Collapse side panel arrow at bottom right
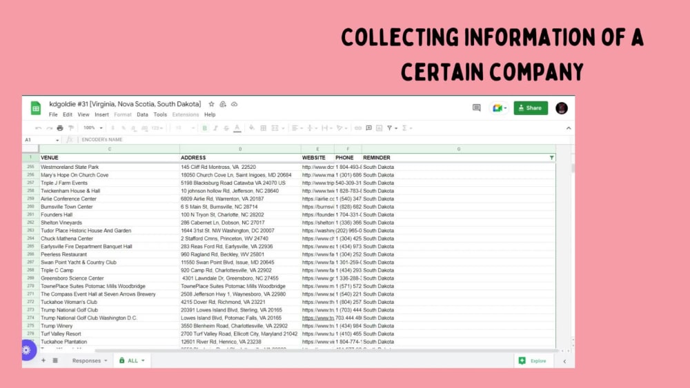The height and width of the screenshot is (388, 690). (x=564, y=361)
